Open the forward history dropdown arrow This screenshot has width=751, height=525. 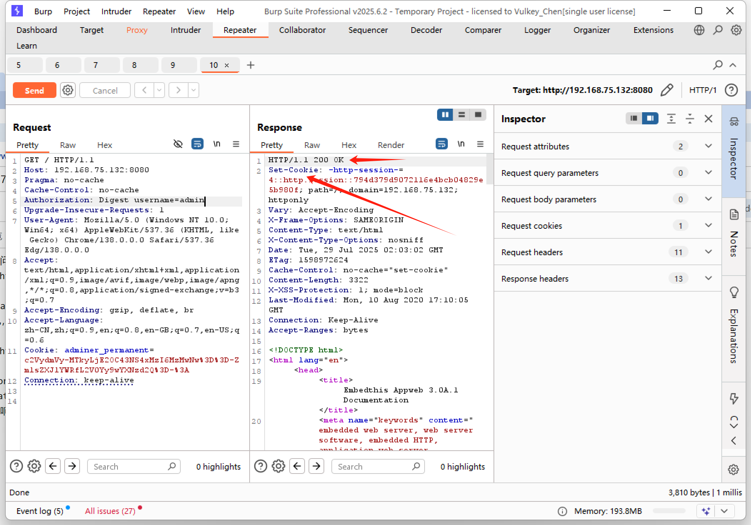point(194,90)
